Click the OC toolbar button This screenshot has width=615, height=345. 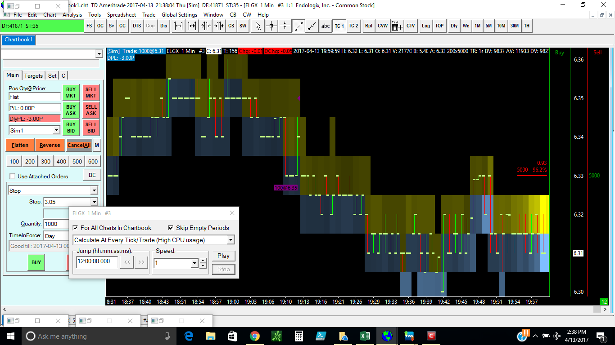(100, 26)
